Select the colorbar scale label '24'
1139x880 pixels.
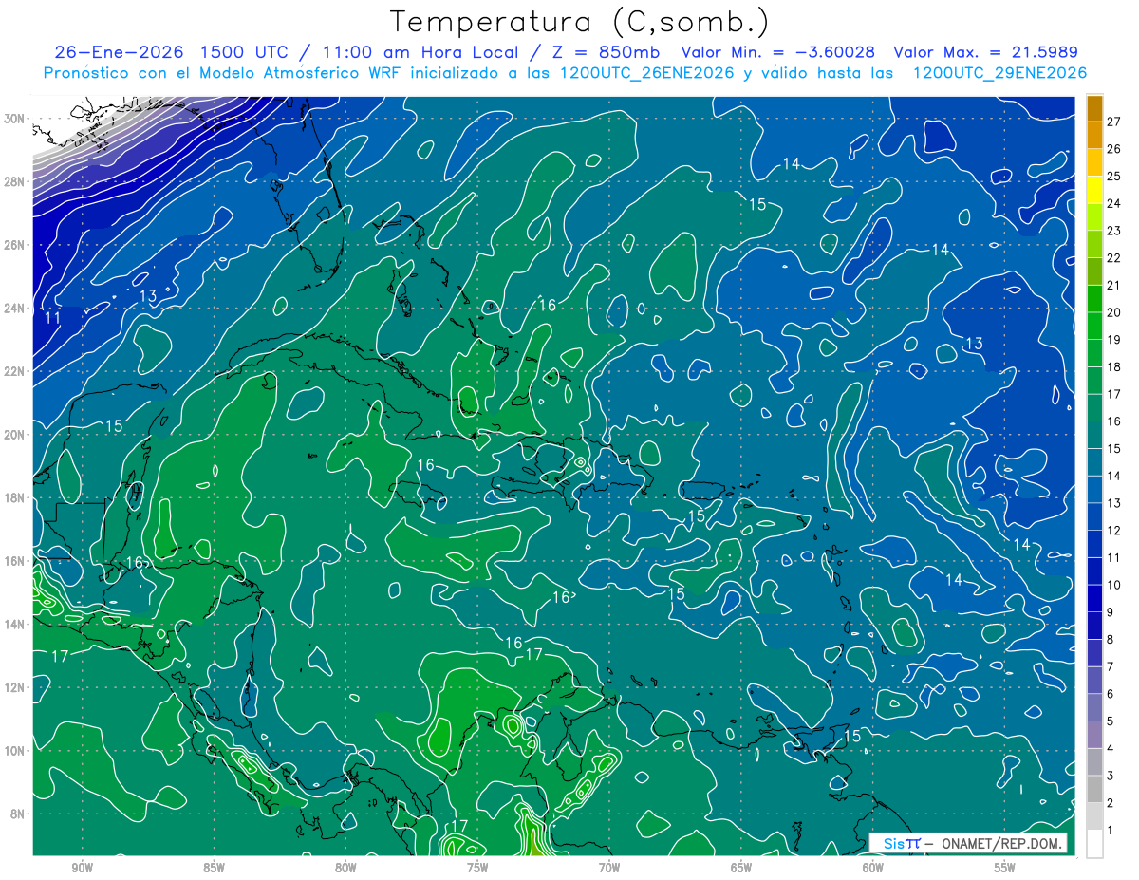(x=1114, y=203)
